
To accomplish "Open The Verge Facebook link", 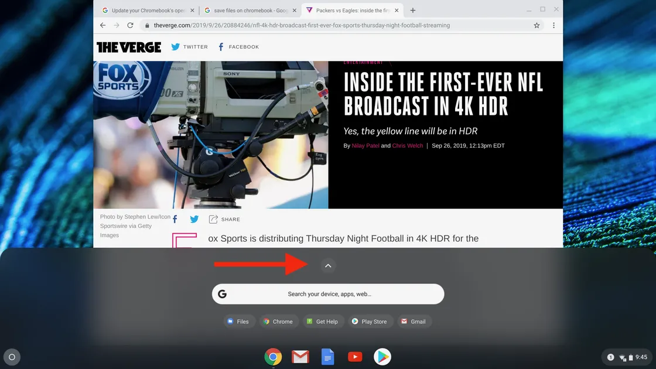I will pos(238,47).
